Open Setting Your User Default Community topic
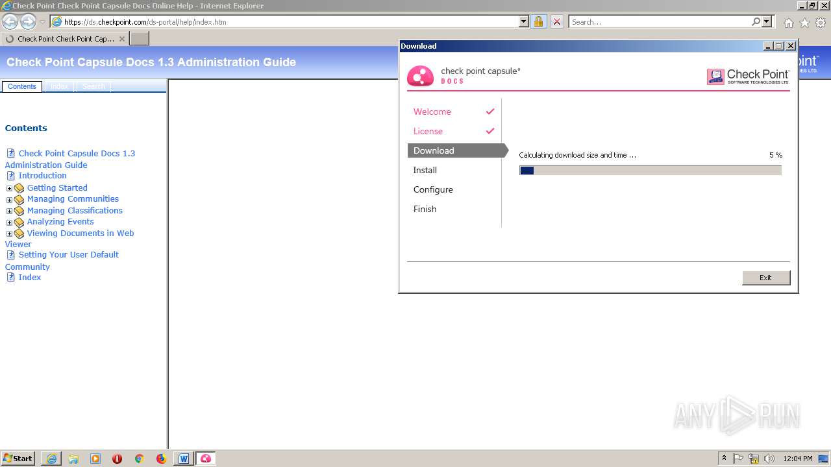This screenshot has width=831, height=467. point(62,261)
